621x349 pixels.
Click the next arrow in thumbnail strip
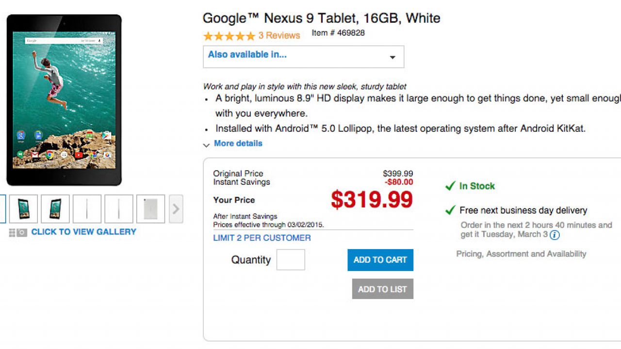[176, 209]
